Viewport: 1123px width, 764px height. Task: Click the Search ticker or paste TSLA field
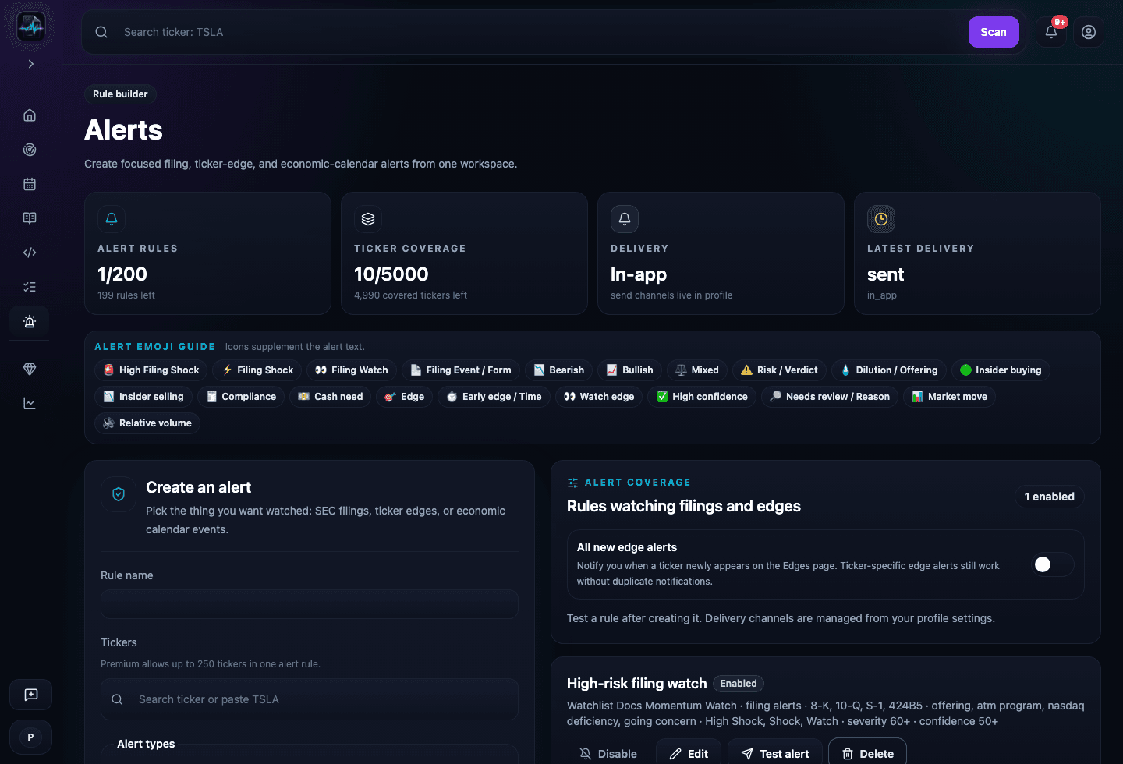(x=310, y=699)
